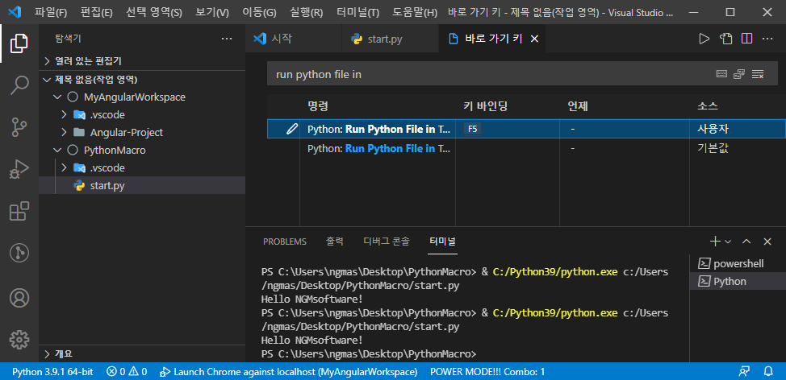Click Python 3.9.1 64-bit interpreter in status bar

52,371
